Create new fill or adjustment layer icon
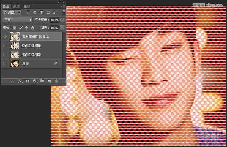 tap(35, 81)
